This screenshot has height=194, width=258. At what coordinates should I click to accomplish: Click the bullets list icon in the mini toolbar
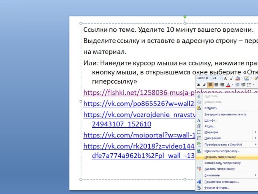coord(249,85)
